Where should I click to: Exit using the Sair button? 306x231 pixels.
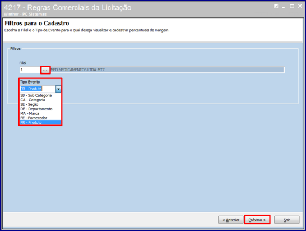pyautogui.click(x=287, y=220)
